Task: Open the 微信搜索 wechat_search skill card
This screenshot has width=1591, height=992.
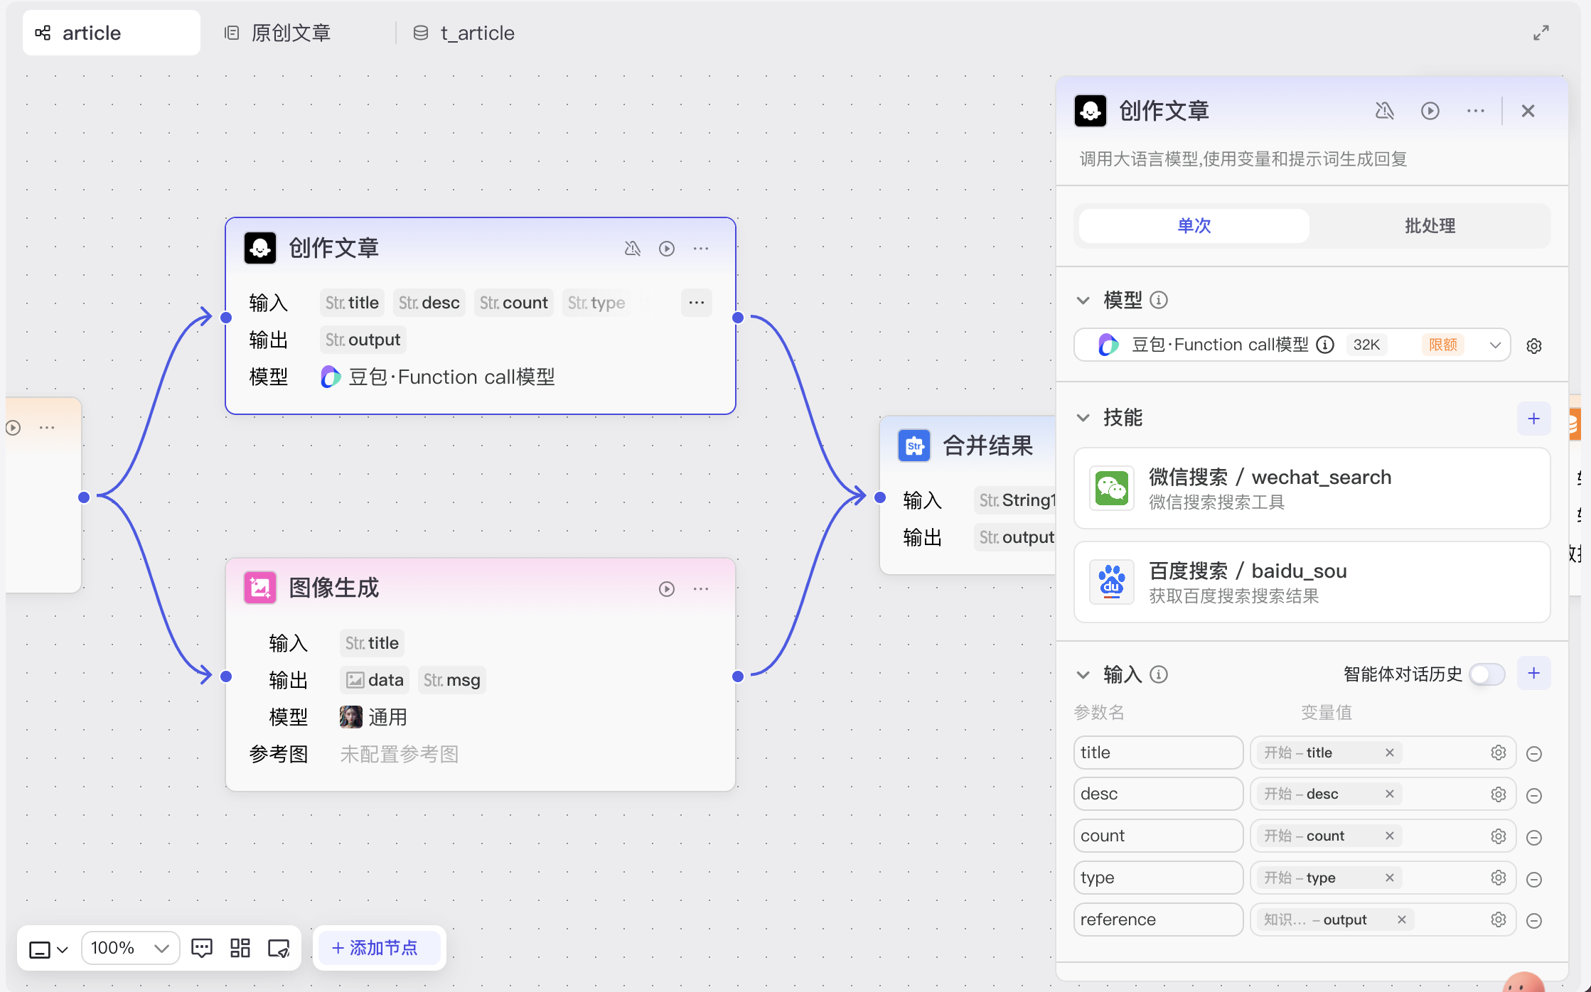Action: (x=1311, y=488)
